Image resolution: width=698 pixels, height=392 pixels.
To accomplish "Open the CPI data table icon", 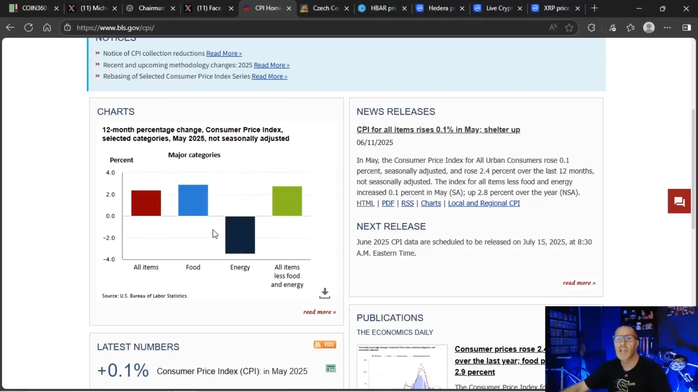I will (x=331, y=368).
